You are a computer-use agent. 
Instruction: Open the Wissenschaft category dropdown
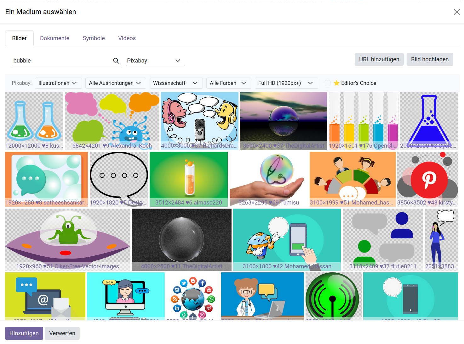pos(176,83)
